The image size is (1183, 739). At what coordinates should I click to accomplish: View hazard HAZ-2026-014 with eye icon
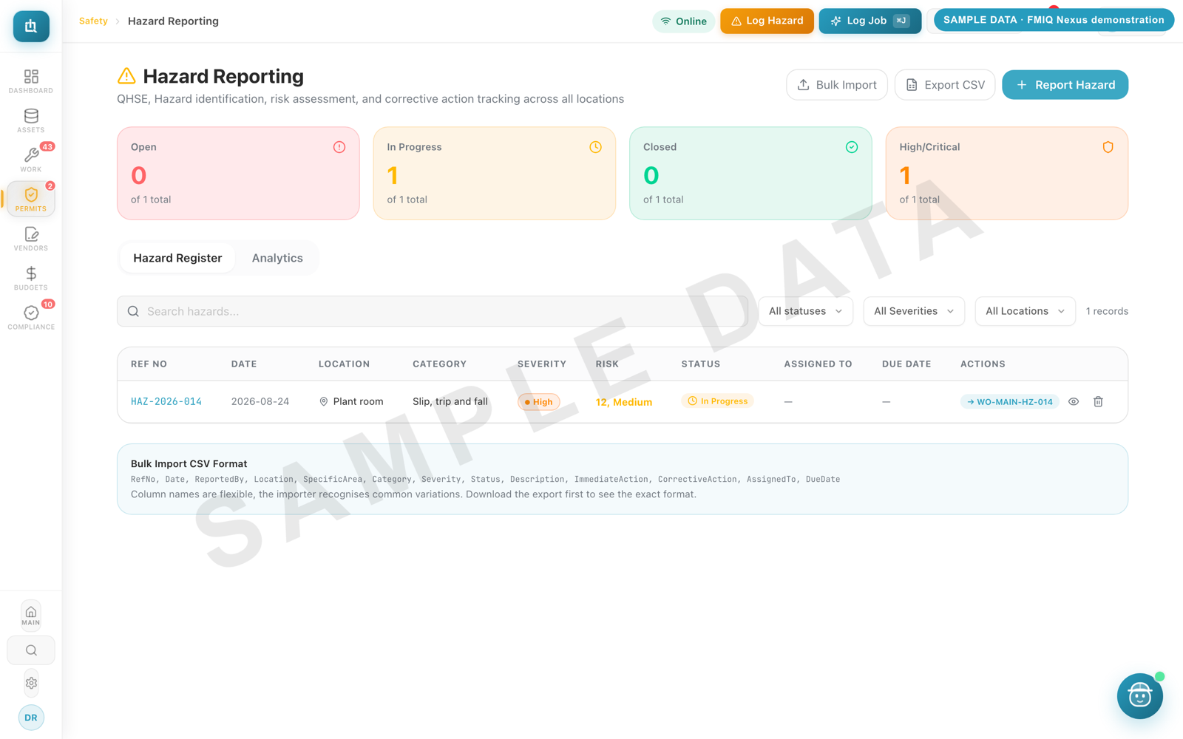1074,402
